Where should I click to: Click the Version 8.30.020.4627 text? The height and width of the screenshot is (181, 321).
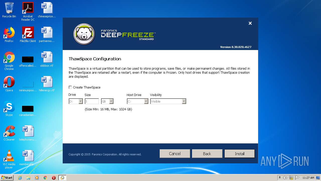236,47
